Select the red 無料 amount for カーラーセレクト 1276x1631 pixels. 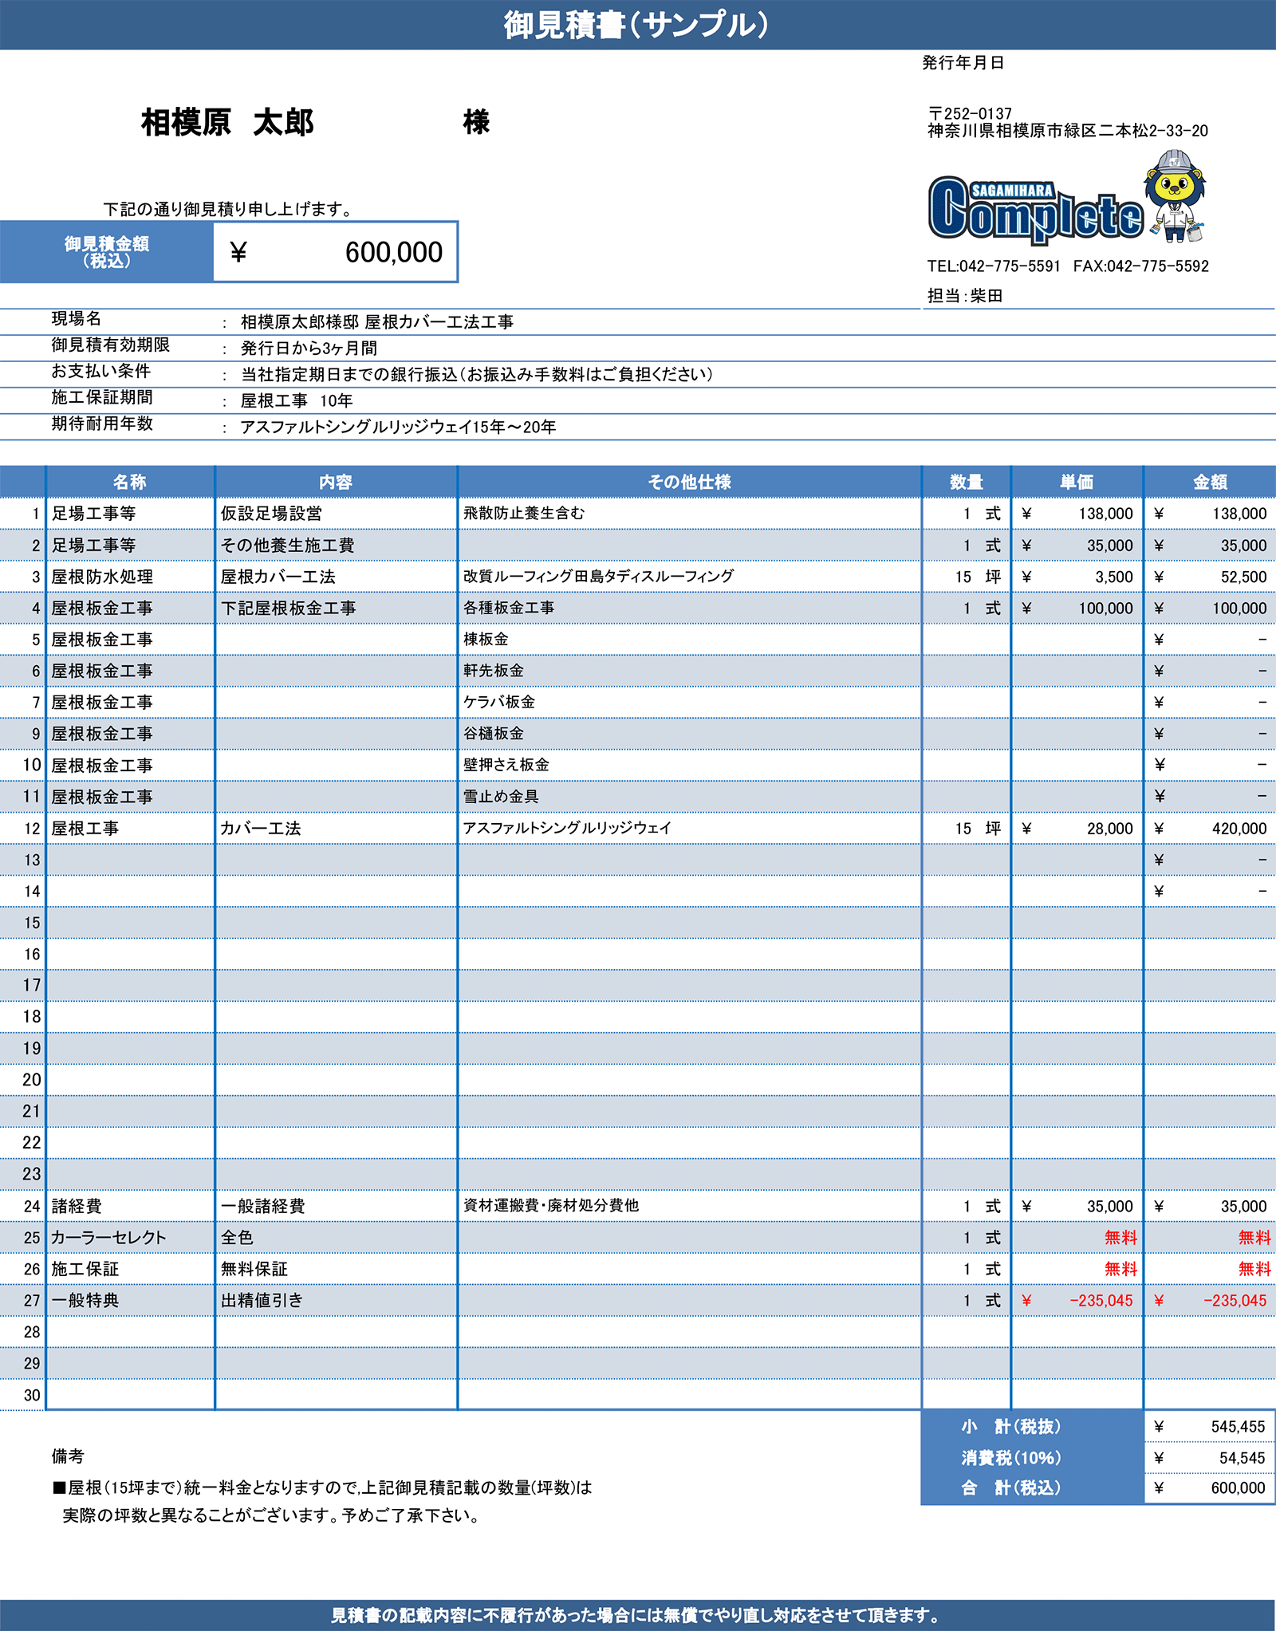point(1253,1237)
